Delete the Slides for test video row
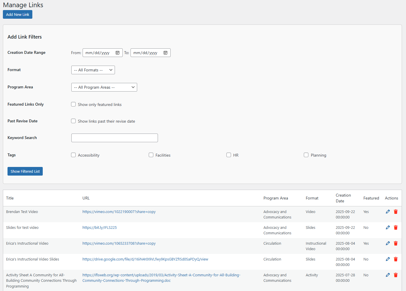 tap(396, 227)
